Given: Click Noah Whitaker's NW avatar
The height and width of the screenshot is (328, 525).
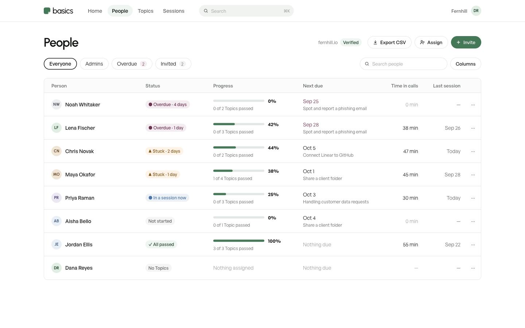Looking at the screenshot, I should point(57,105).
